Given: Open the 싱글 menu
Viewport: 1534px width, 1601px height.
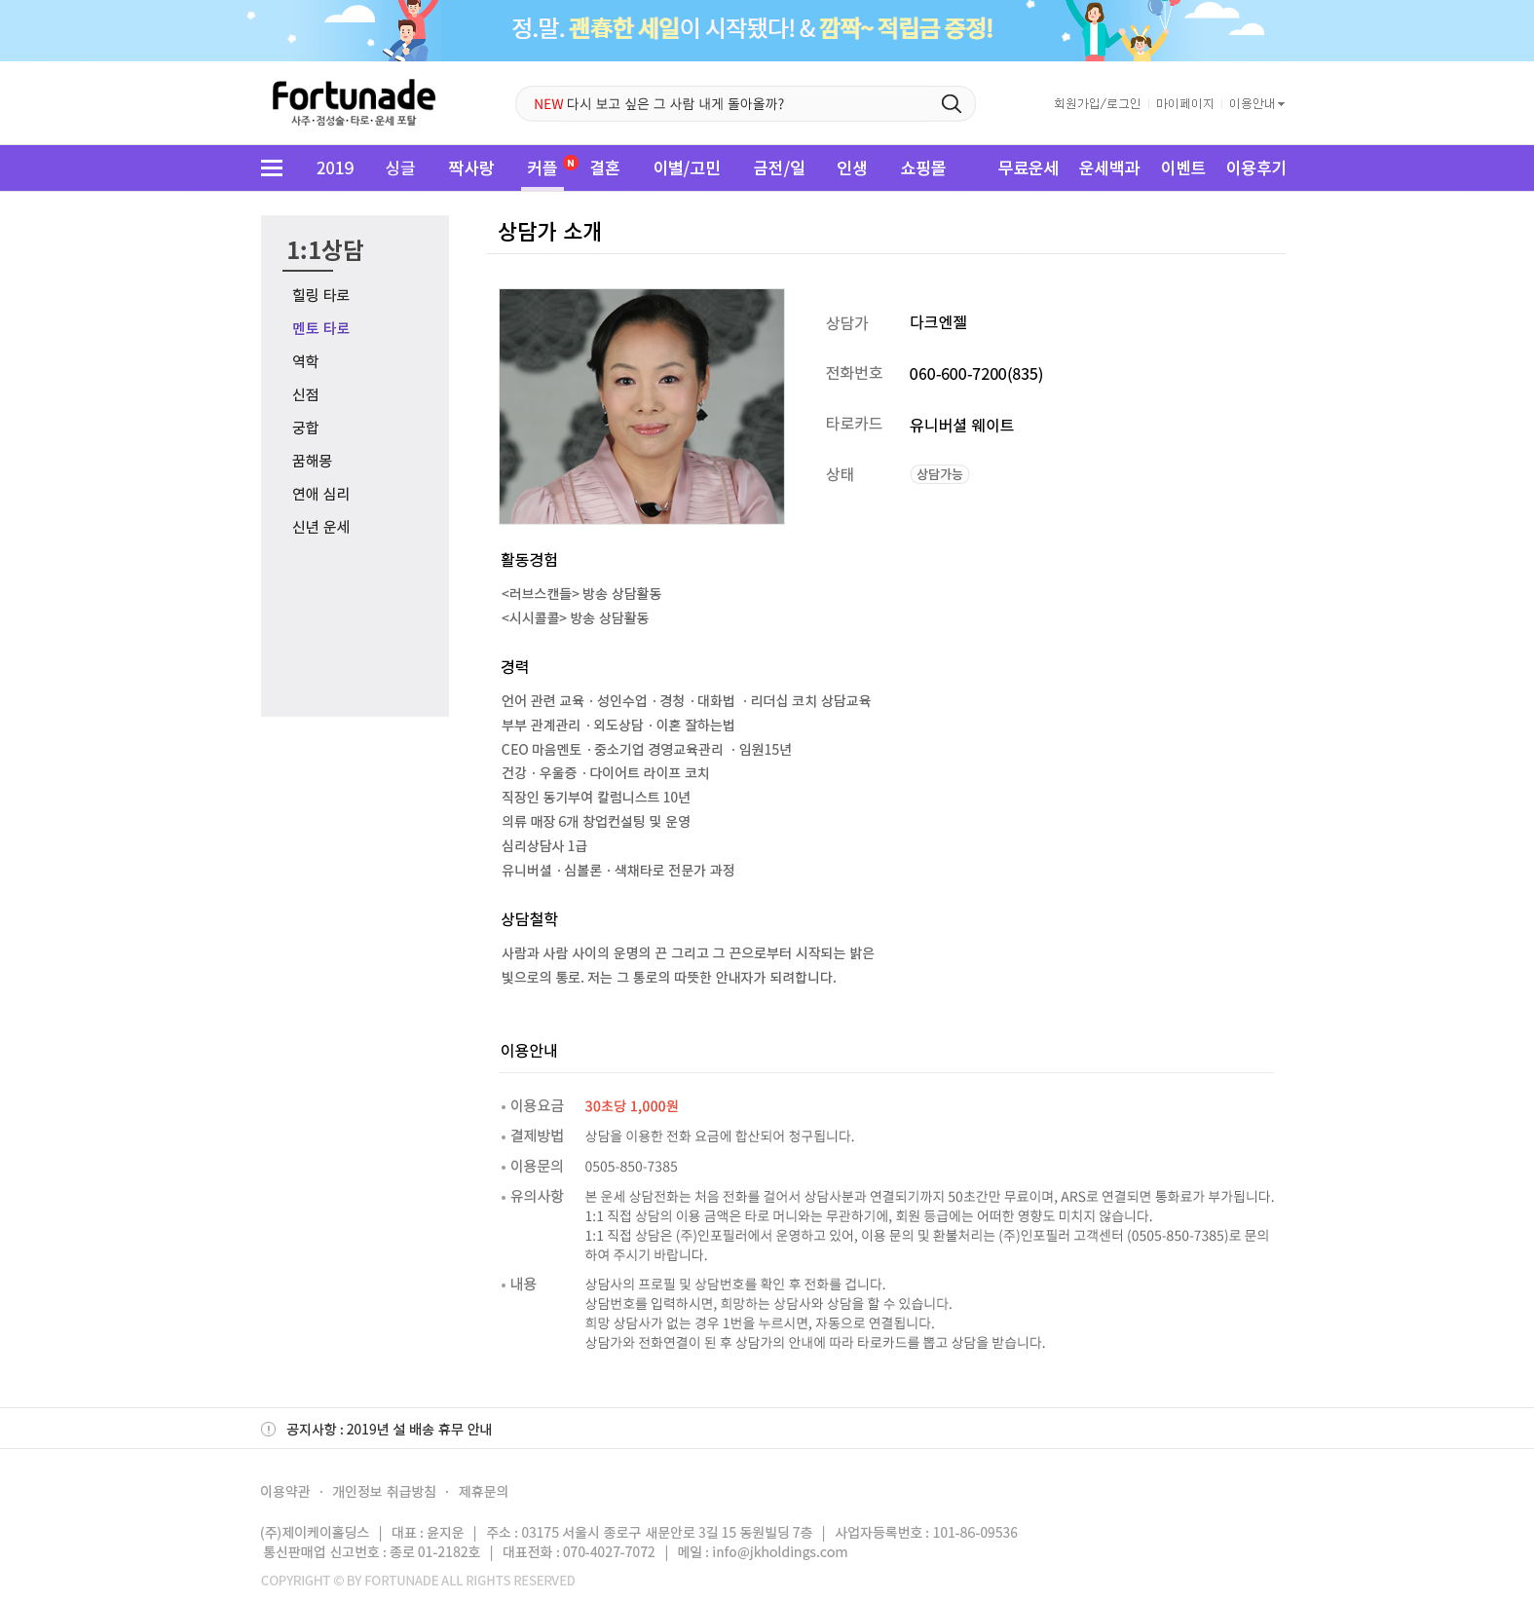Looking at the screenshot, I should (400, 168).
